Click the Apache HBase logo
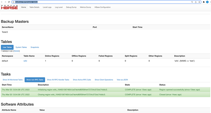The height and width of the screenshot is (113, 211). (x=9, y=7)
